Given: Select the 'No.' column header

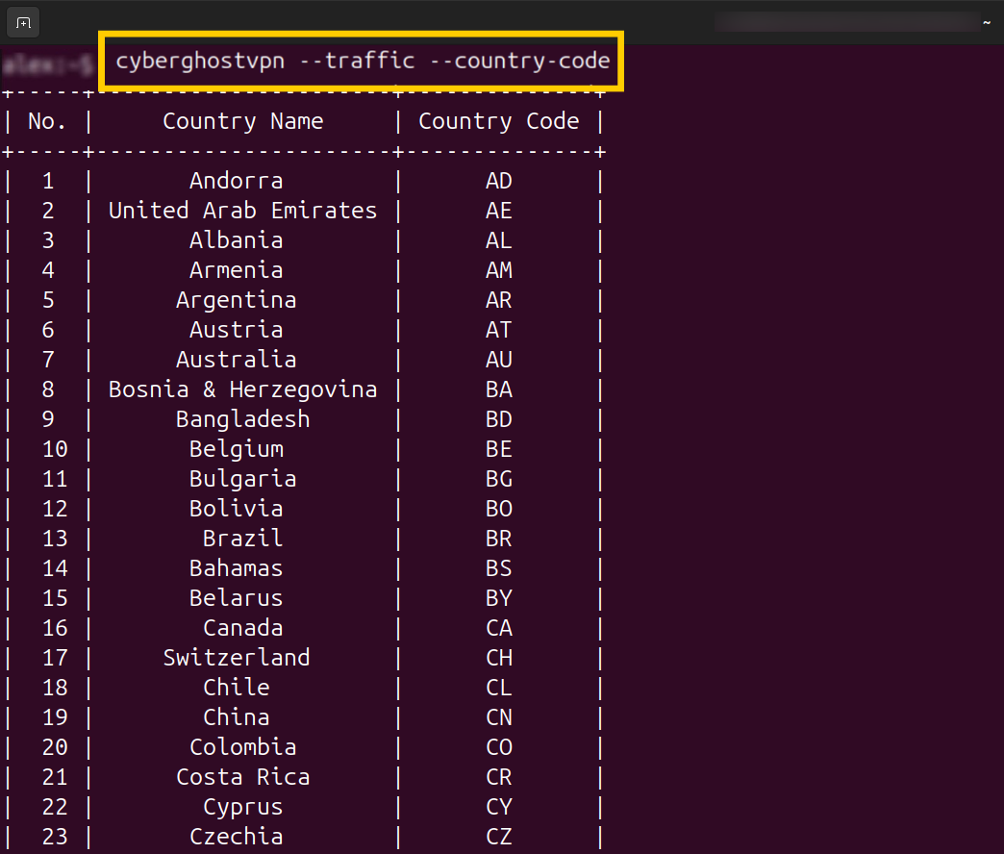Looking at the screenshot, I should click(47, 121).
